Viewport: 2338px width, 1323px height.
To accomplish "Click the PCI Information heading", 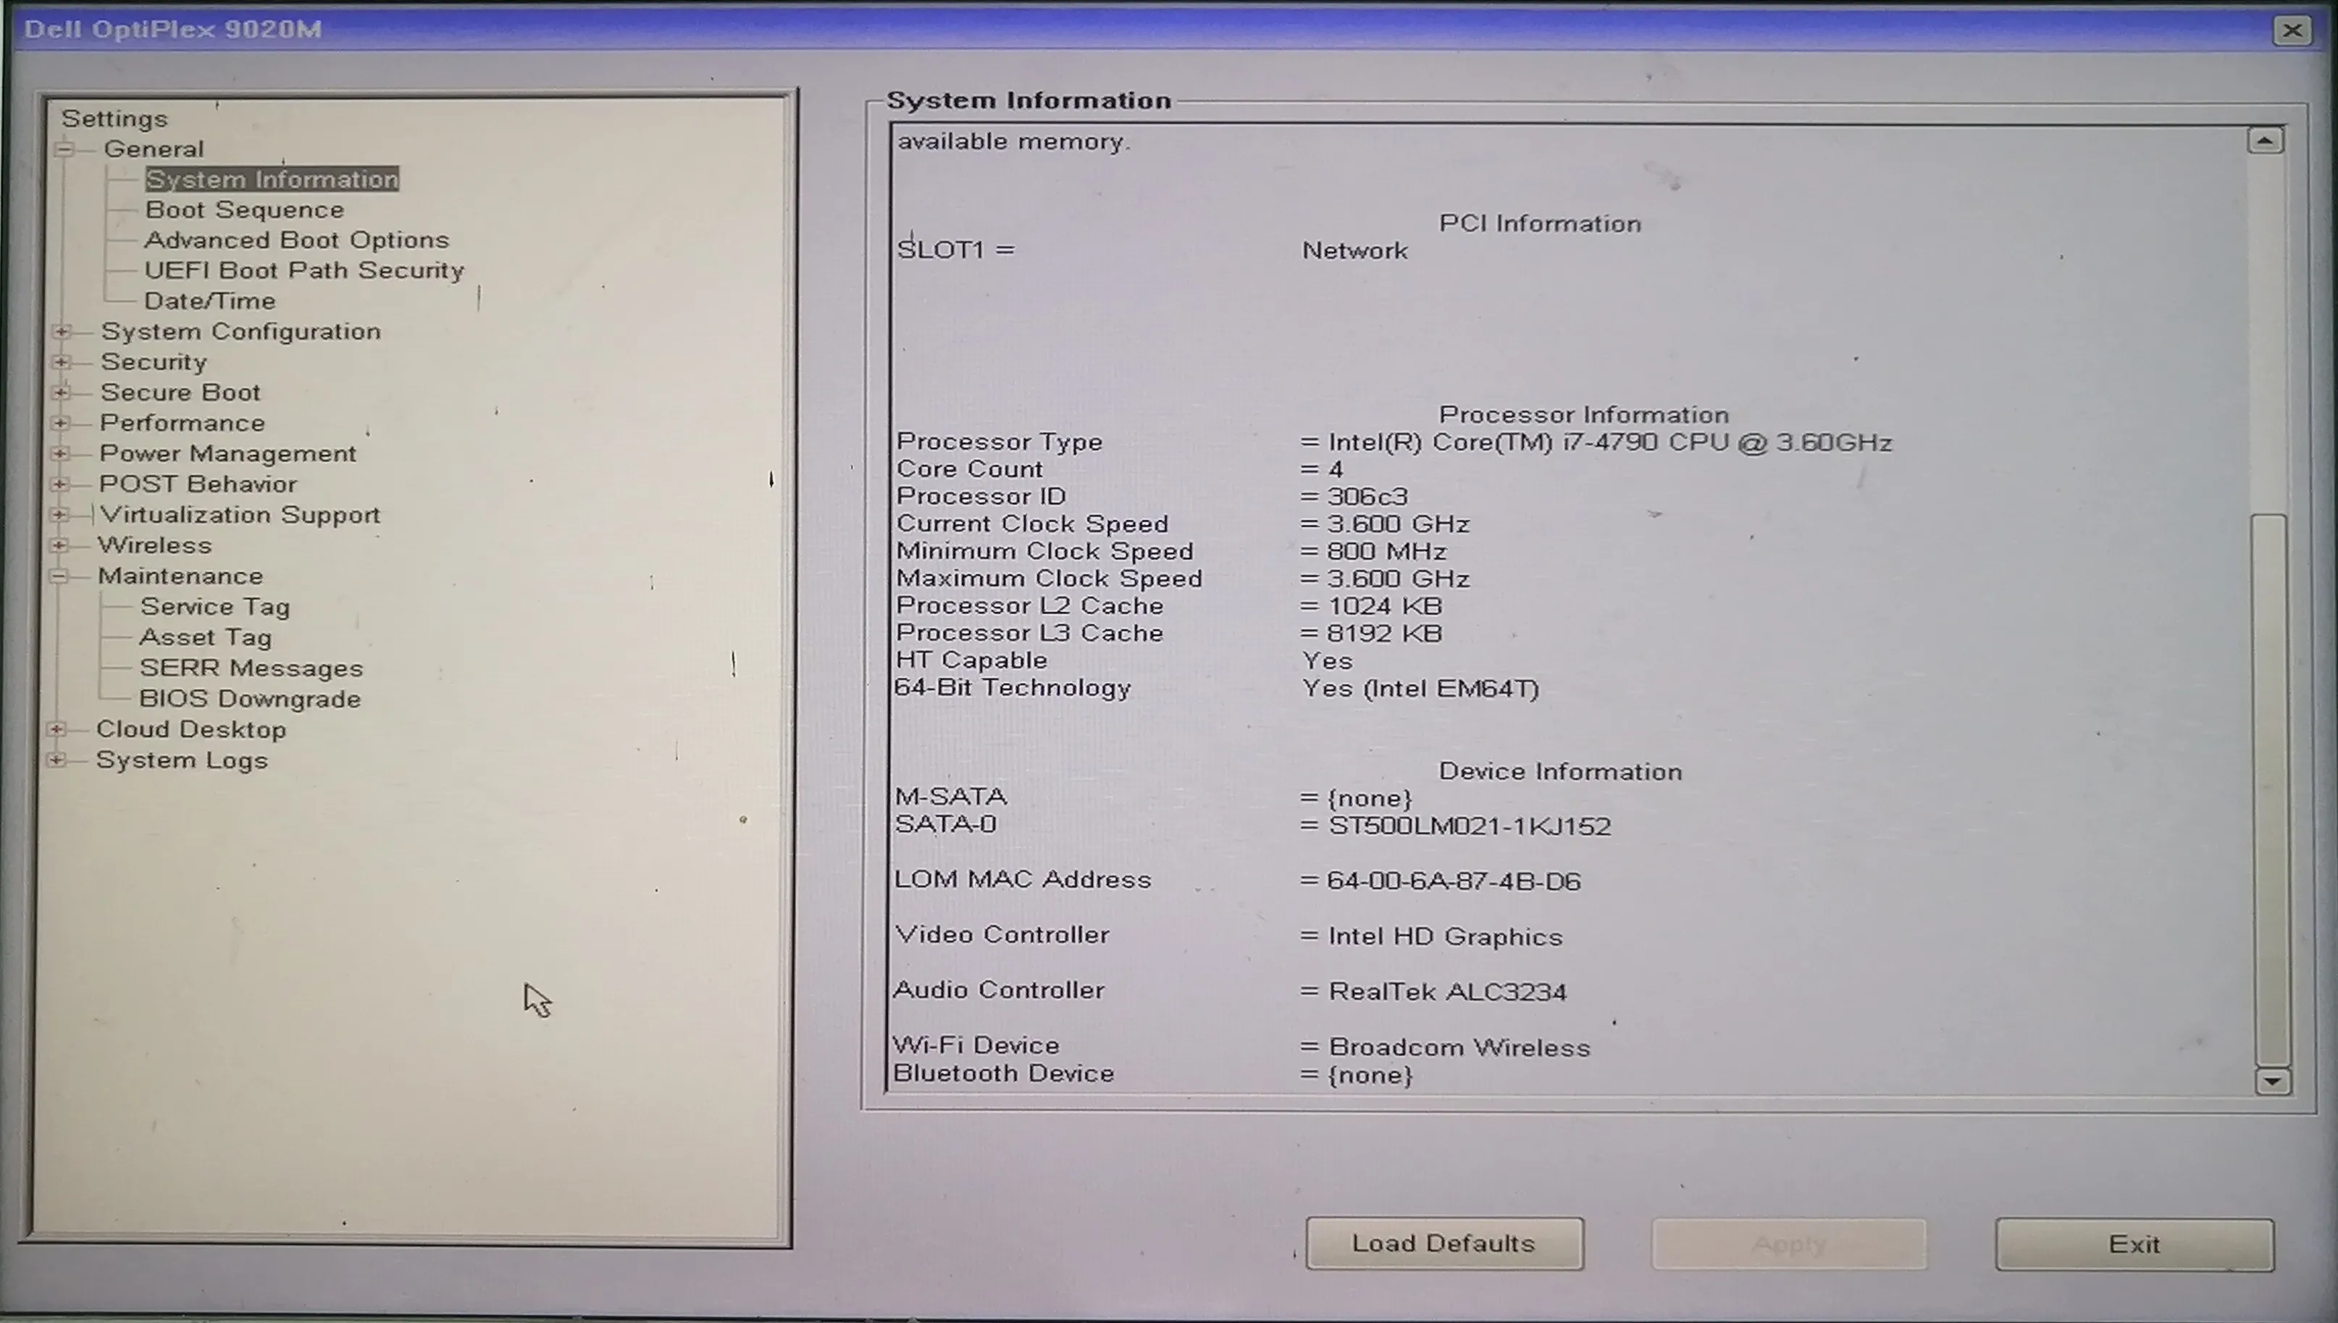I will 1540,224.
